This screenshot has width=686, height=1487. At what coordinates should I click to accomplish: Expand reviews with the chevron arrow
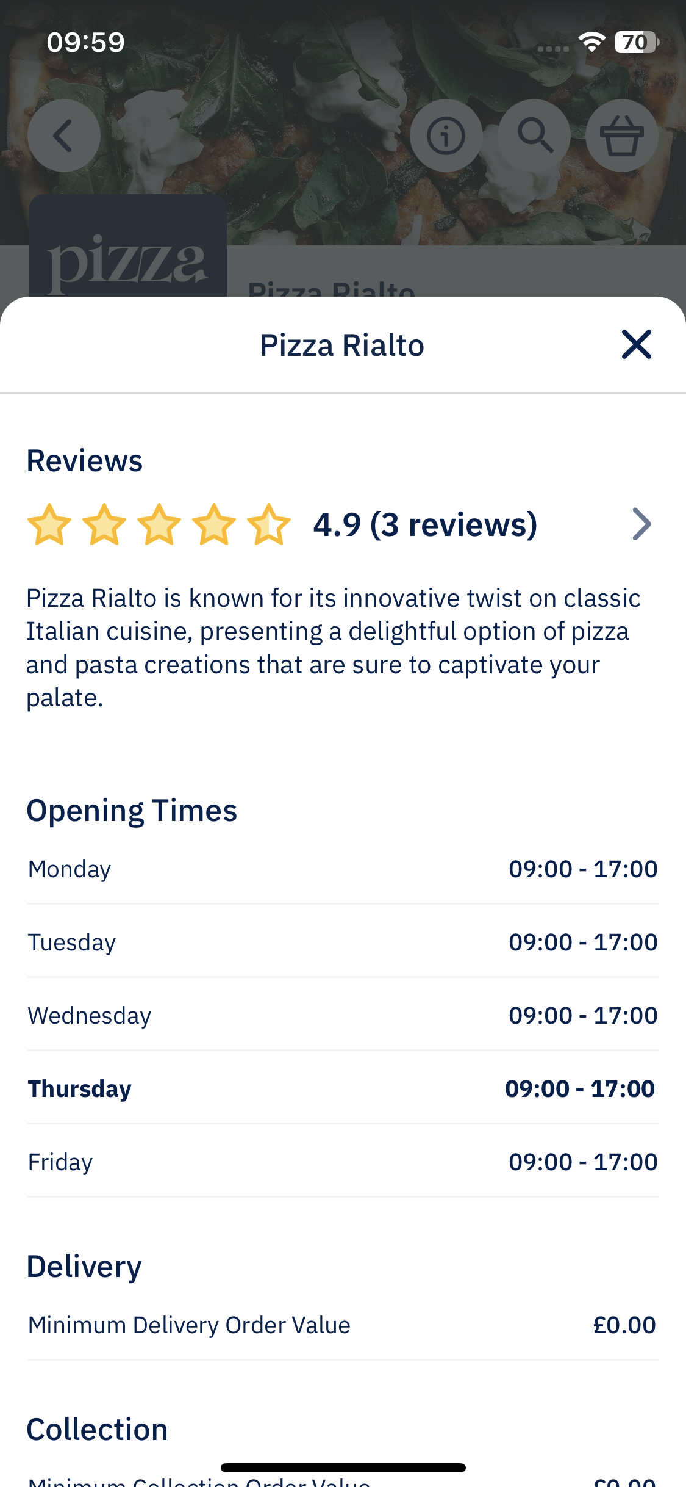[641, 524]
